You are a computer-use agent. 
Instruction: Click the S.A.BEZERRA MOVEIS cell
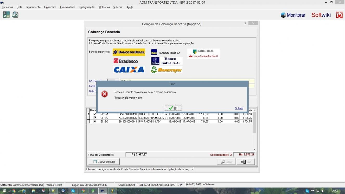pyautogui.click(x=153, y=118)
